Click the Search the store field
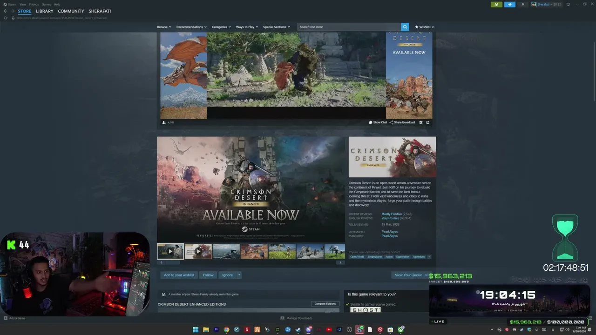Image resolution: width=596 pixels, height=335 pixels. (349, 27)
